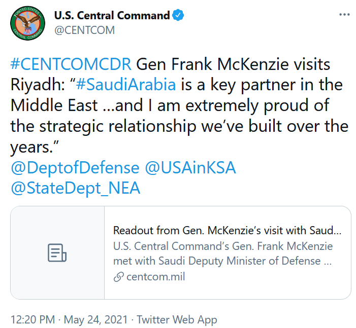Open the Readout from Gen. McKenzie's visit headline
The height and width of the screenshot is (328, 356).
(x=227, y=231)
